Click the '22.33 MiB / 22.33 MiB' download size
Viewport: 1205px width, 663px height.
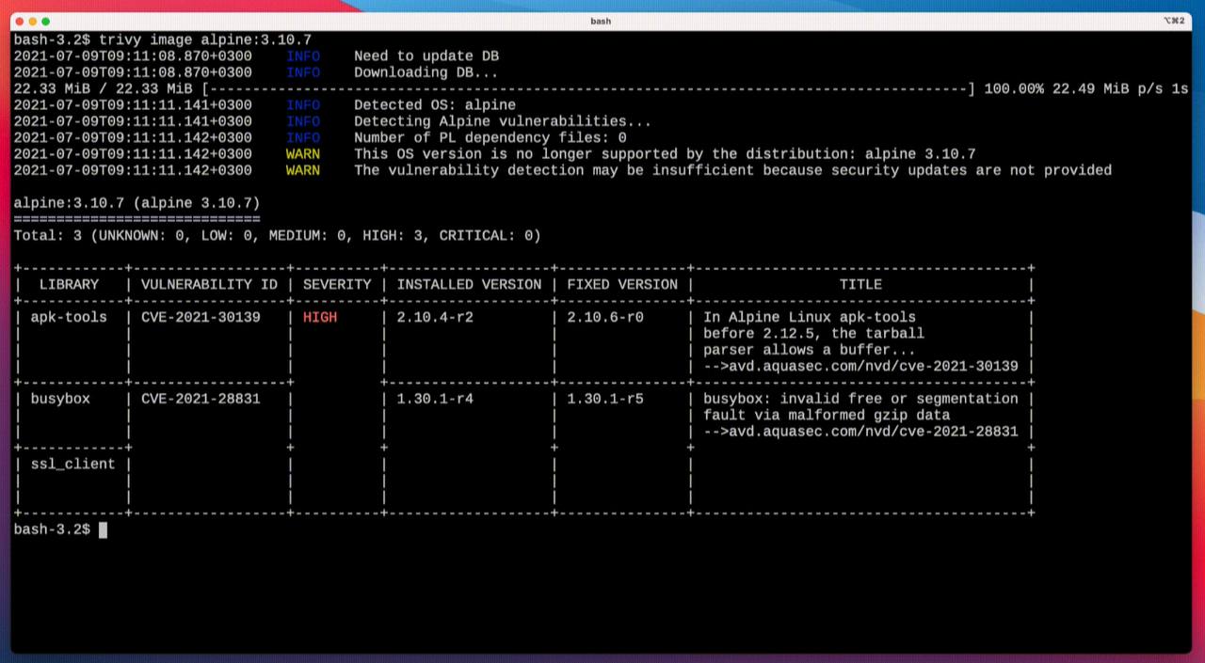pos(104,88)
